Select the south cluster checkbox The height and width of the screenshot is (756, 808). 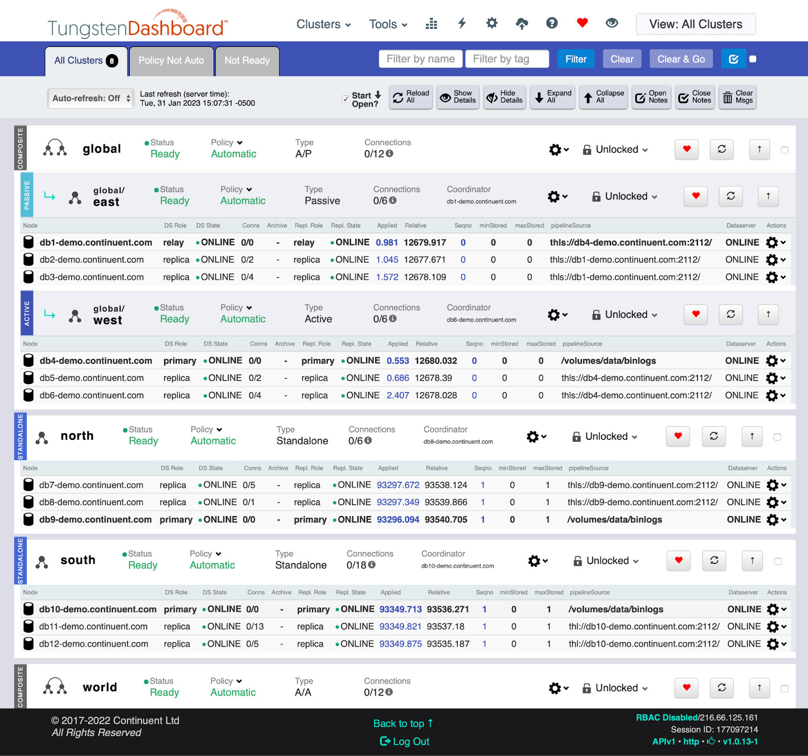[778, 561]
